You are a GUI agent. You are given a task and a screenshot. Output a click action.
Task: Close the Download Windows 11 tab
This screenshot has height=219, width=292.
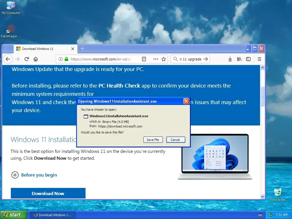(x=73, y=49)
